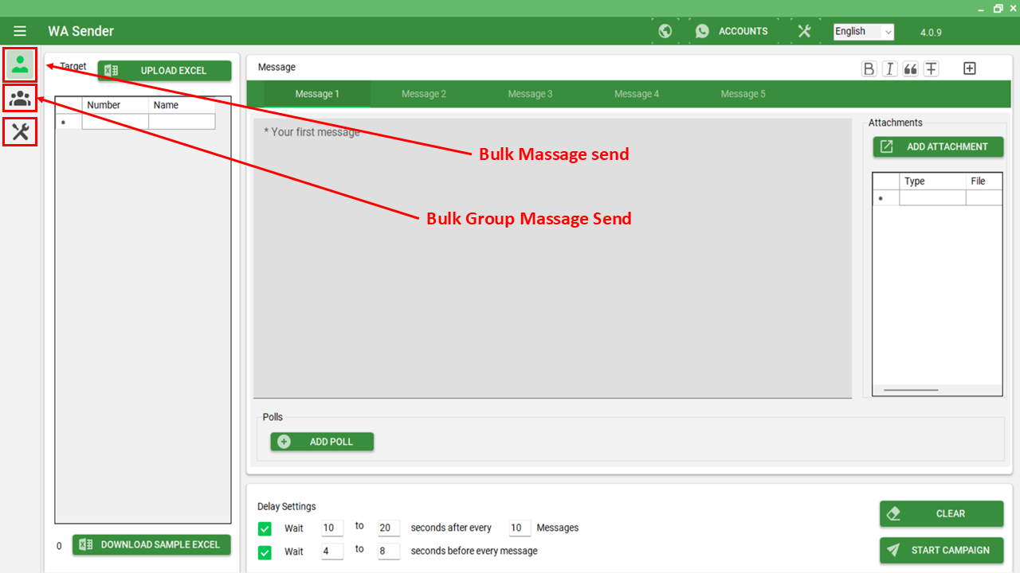Screen dimensions: 1020x573
Task: Click the Start Campaign button
Action: [x=941, y=550]
